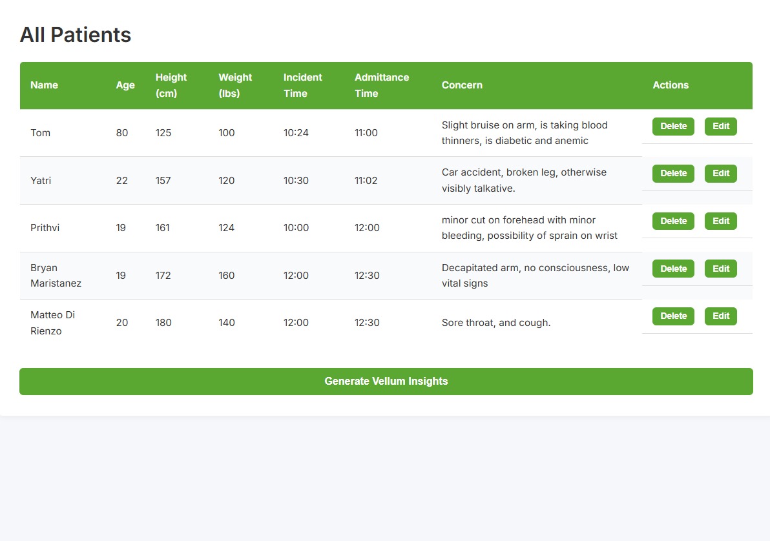Edit Matteo Di Rienzo's record
Screen dimensions: 770x541
[x=721, y=316]
